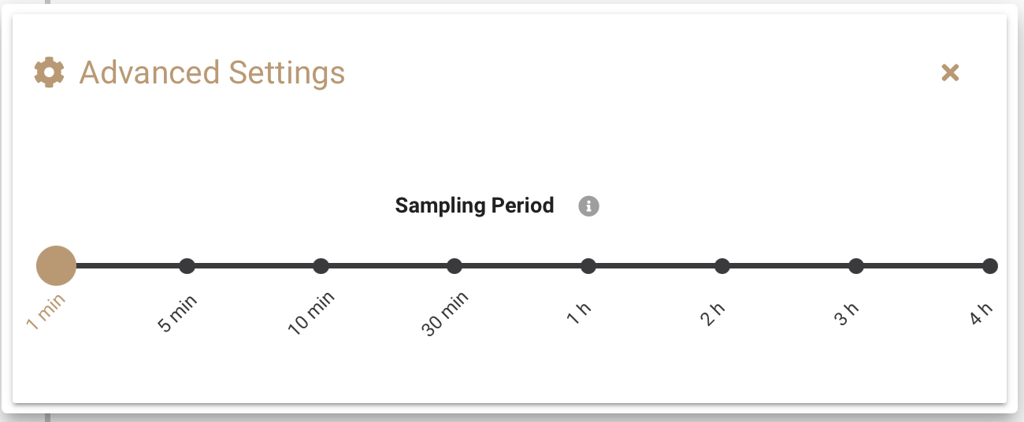Click the "5 min" tick label
The width and height of the screenshot is (1024, 422).
click(x=177, y=313)
